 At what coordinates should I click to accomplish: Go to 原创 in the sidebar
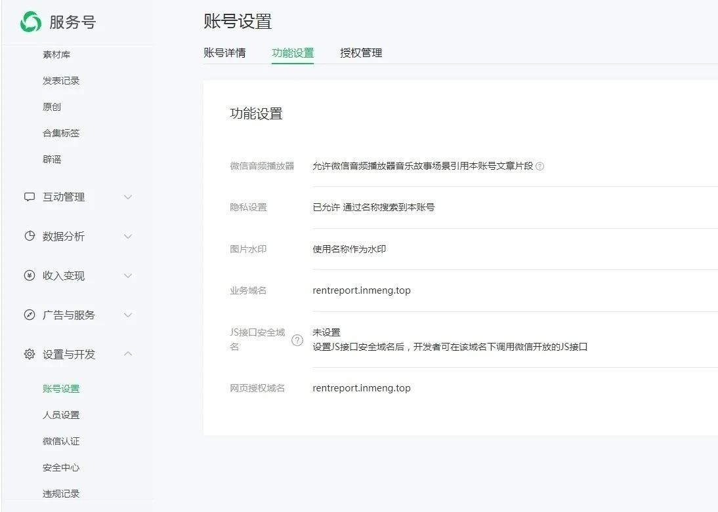pos(52,107)
